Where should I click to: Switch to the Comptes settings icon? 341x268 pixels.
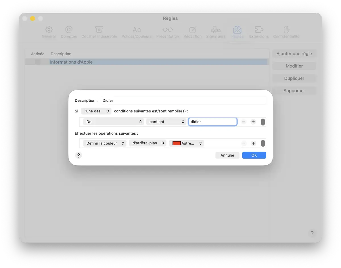pyautogui.click(x=69, y=32)
